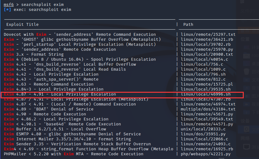Select Exim < 4.90.1 'base64d' title
Viewport: 259px width, 159px height.
pos(62,124)
